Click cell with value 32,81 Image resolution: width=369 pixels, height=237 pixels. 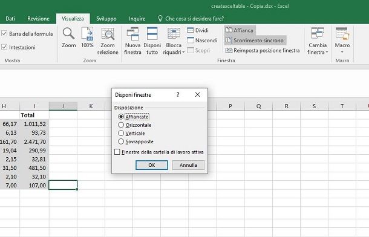pos(34,159)
